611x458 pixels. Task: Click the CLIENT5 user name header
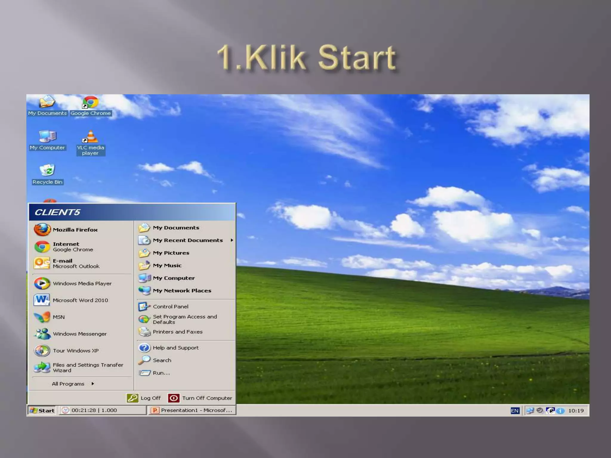[57, 212]
